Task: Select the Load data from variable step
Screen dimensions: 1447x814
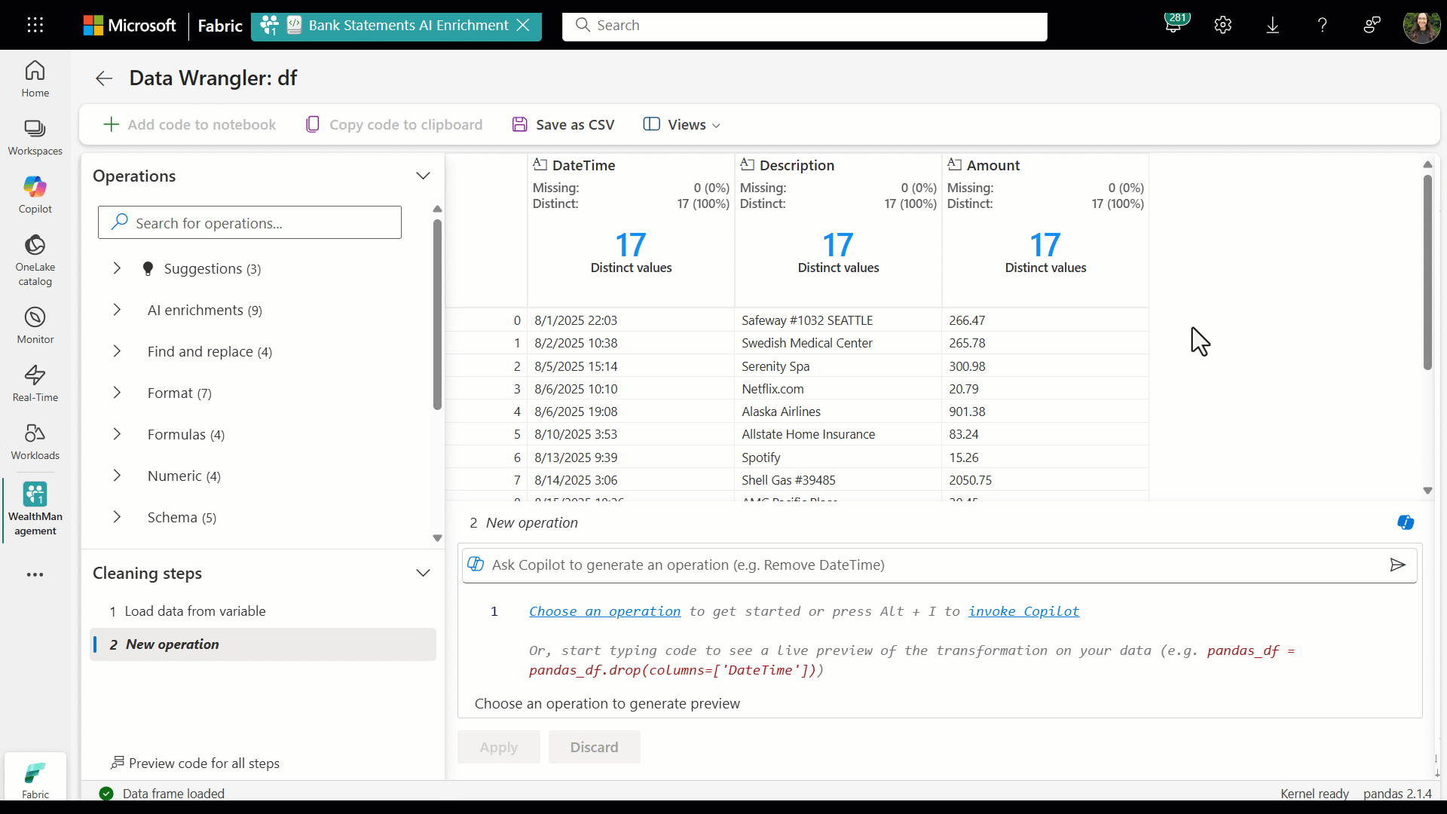Action: click(194, 611)
